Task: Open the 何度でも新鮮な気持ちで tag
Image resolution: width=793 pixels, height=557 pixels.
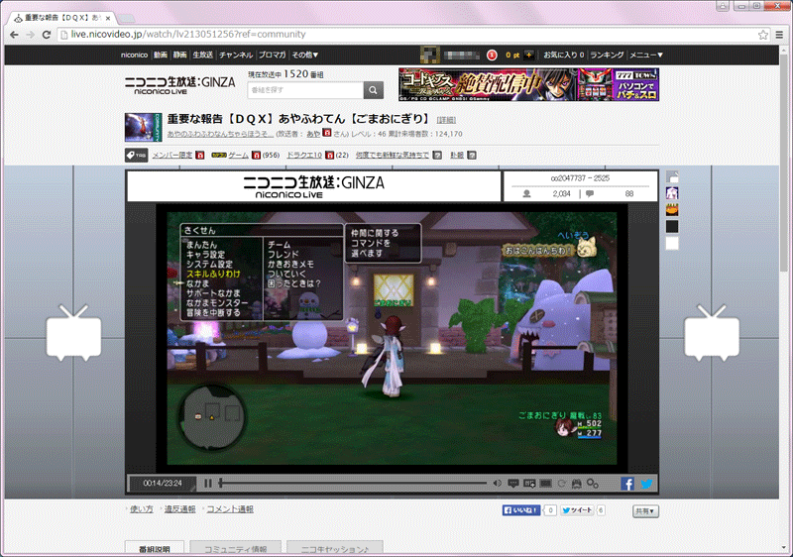Action: point(392,156)
